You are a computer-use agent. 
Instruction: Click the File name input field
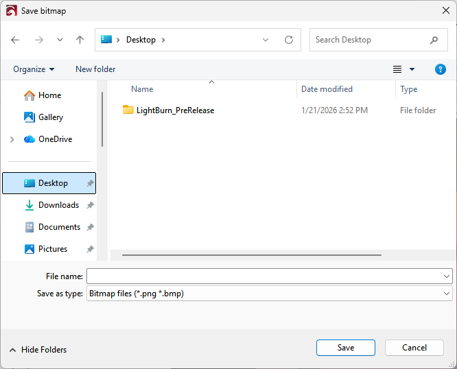point(265,276)
